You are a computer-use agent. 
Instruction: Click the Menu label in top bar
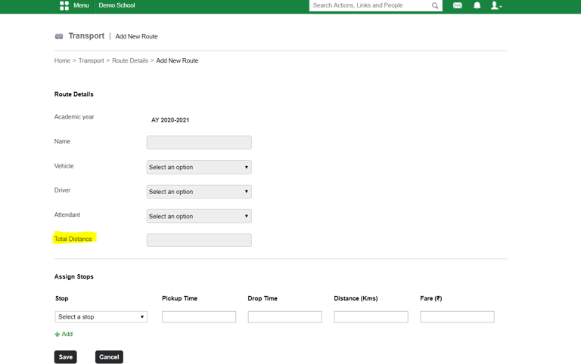81,5
